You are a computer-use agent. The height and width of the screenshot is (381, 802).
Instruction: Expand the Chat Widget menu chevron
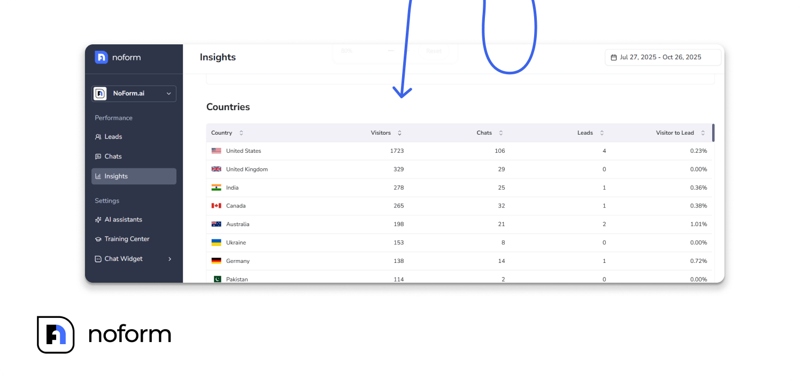click(170, 259)
